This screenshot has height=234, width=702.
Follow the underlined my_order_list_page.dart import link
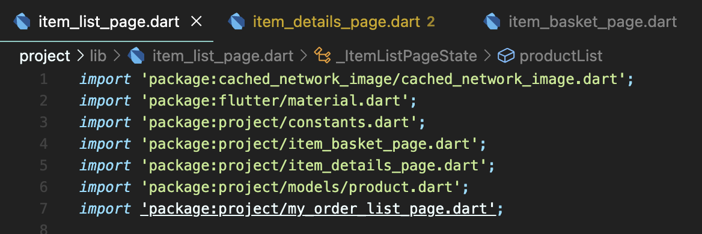point(319,209)
